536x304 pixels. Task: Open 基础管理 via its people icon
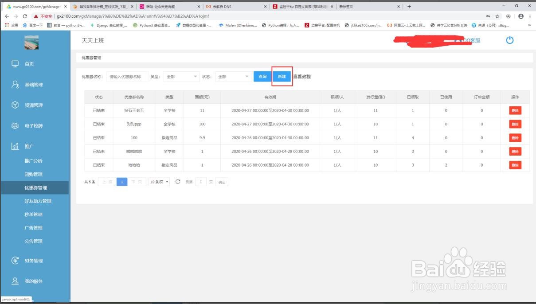(x=15, y=84)
